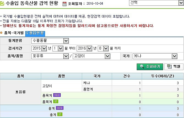Click the 수출입 동축산물 검역 현황 title
The width and height of the screenshot is (184, 118).
click(x=32, y=3)
